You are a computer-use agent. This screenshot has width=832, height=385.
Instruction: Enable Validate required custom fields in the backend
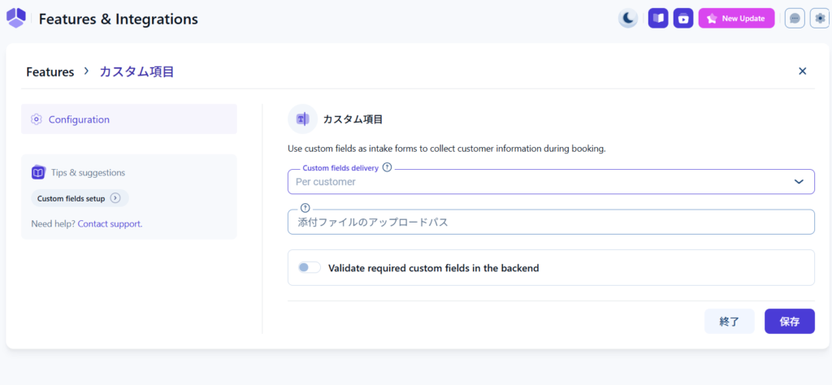tap(310, 267)
